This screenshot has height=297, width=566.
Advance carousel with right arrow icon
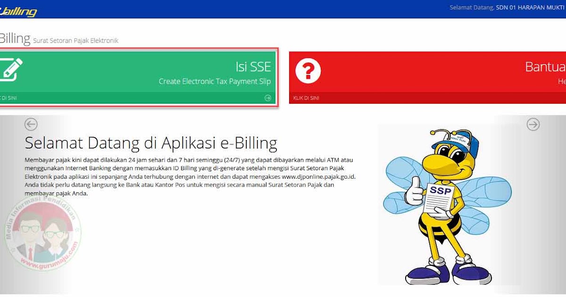(533, 124)
